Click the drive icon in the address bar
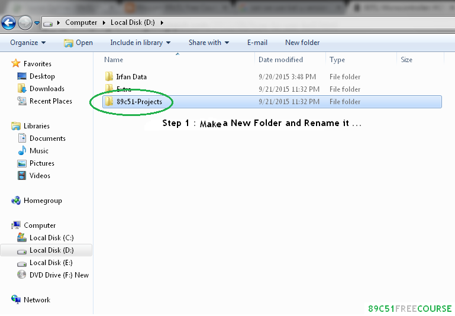The image size is (455, 316). click(x=48, y=23)
